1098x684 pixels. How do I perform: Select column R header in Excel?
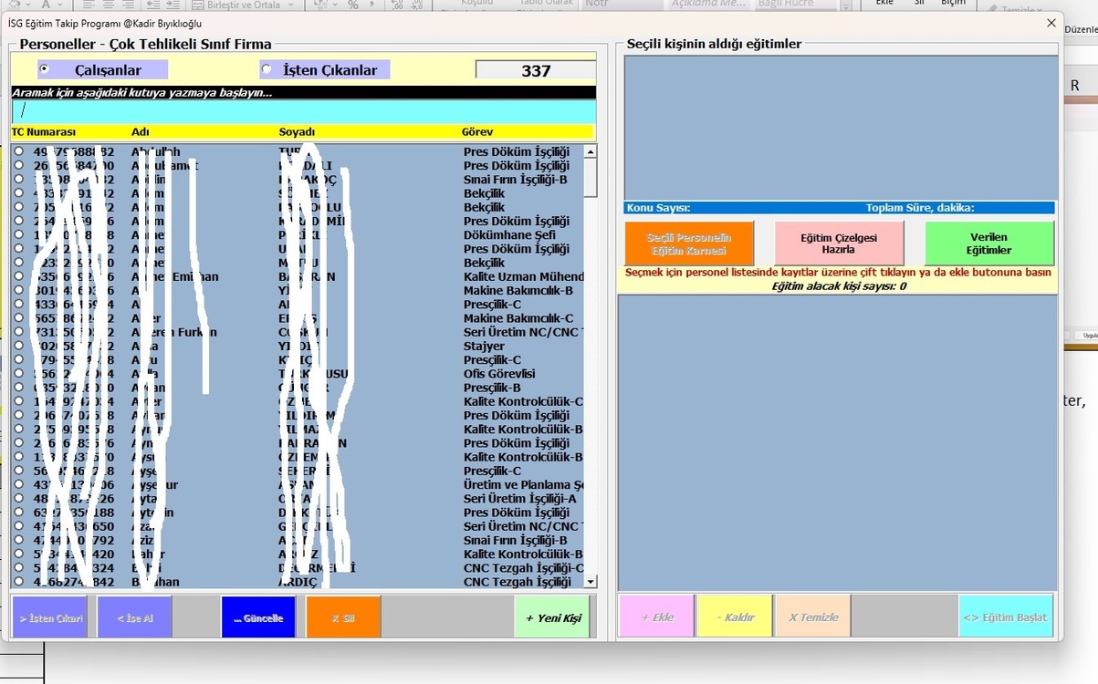pos(1074,85)
